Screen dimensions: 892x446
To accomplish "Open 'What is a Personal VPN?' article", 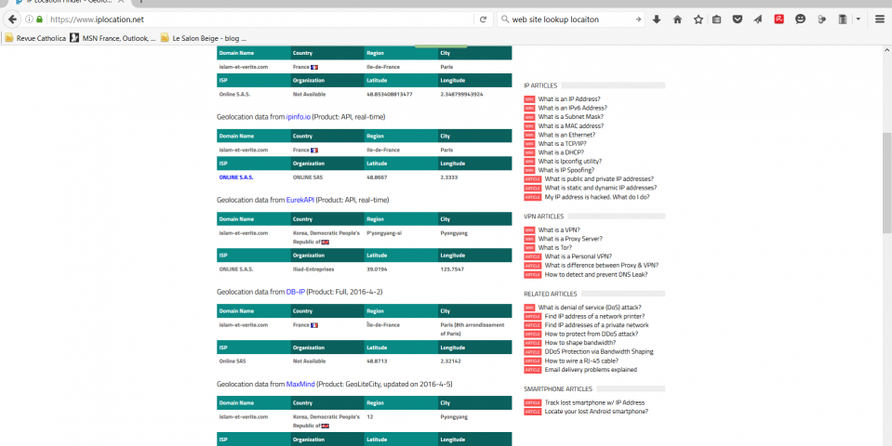I will pyautogui.click(x=578, y=256).
